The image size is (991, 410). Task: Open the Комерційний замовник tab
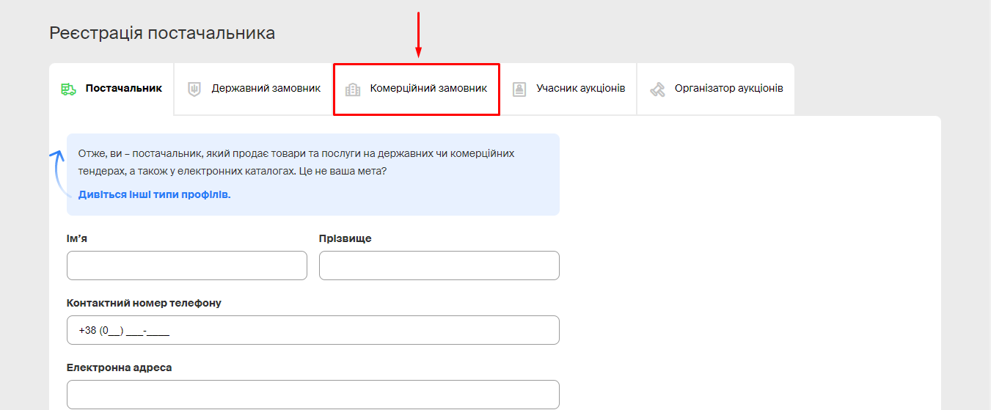428,89
